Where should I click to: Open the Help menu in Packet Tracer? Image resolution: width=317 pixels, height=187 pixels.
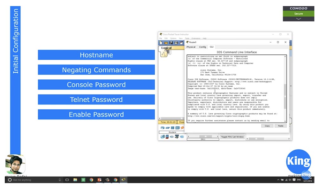[204, 38]
